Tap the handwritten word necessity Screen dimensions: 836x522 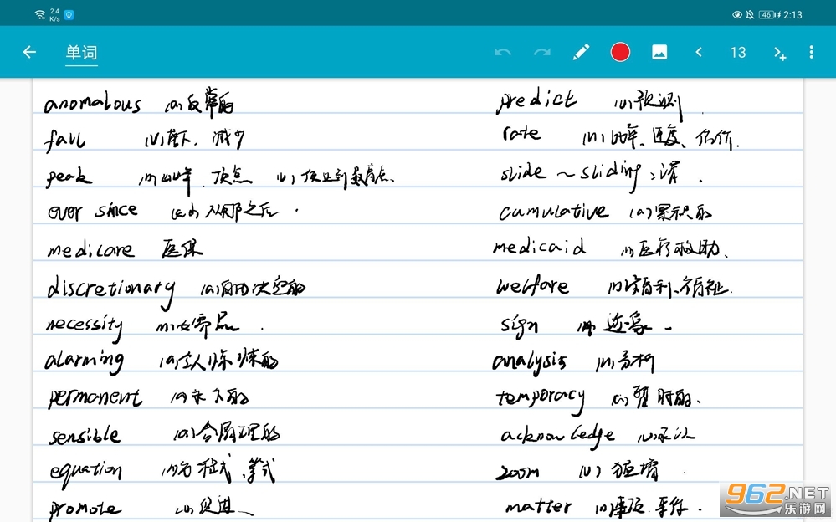tap(85, 326)
